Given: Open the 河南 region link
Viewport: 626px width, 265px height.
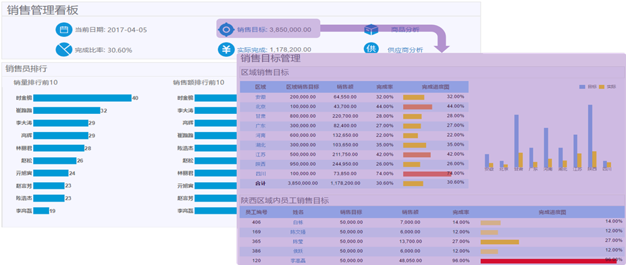Looking at the screenshot, I should [261, 135].
